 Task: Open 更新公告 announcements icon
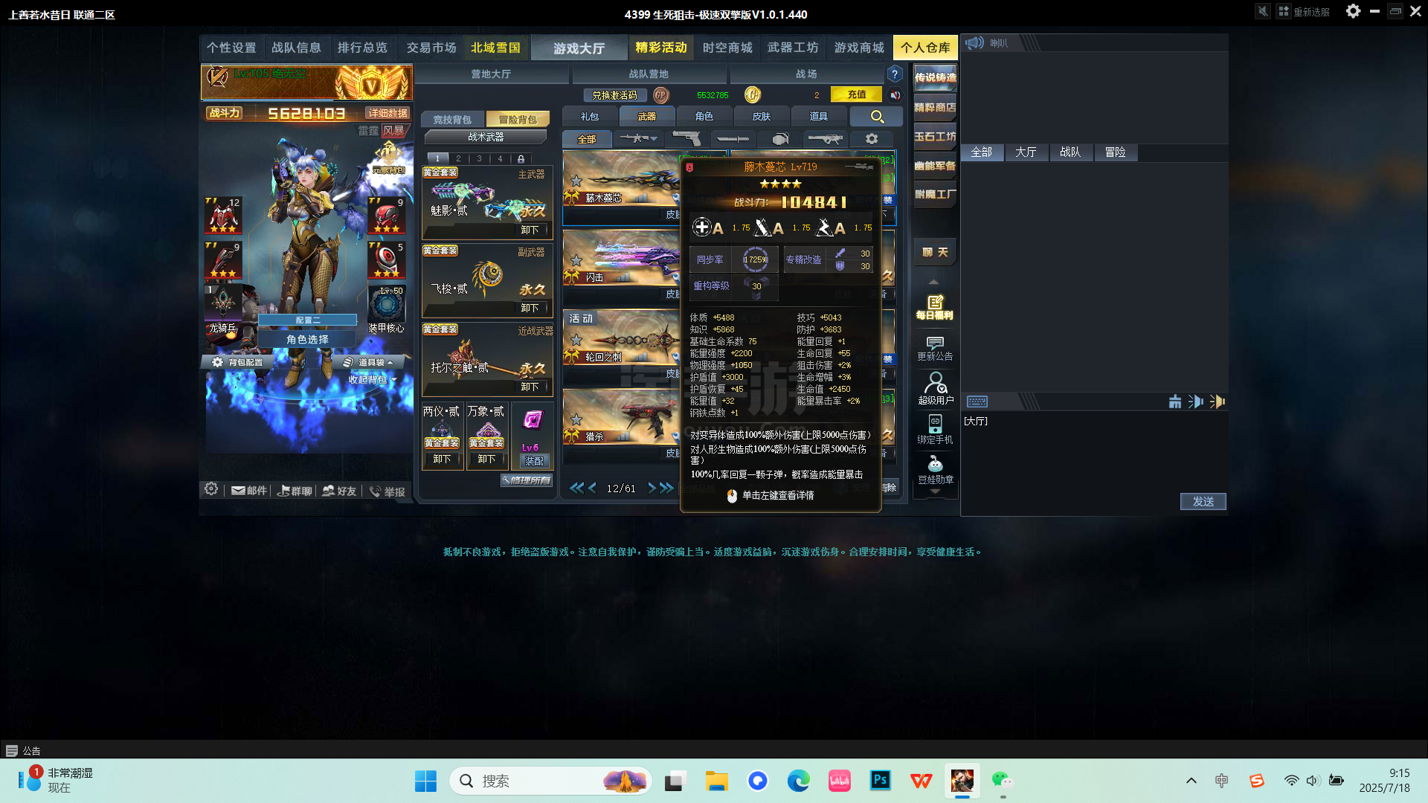point(935,348)
